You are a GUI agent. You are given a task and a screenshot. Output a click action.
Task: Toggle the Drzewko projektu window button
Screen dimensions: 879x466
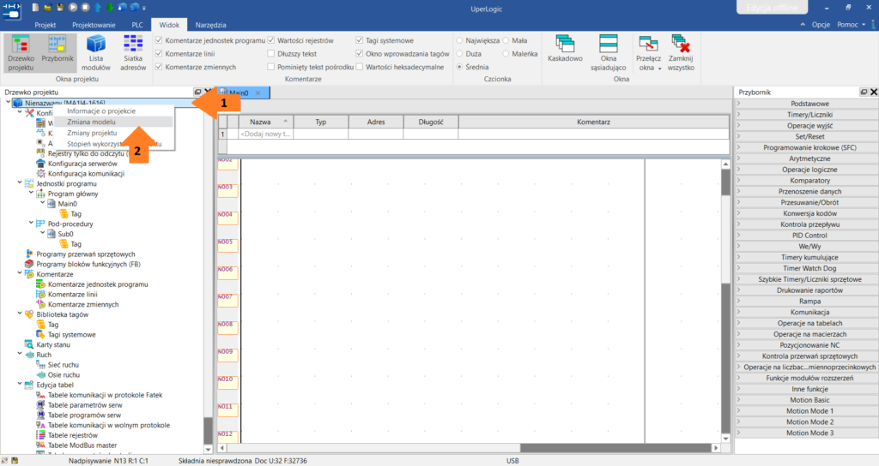[x=21, y=53]
